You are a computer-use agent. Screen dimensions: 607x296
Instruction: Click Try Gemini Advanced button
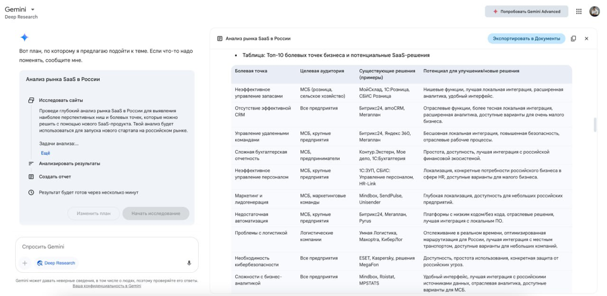[x=526, y=11]
